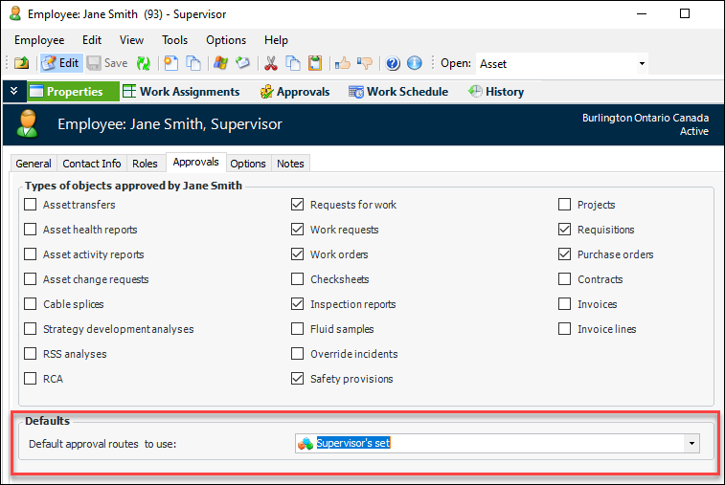Click the thumbs down reject icon
The image size is (725, 485).
(364, 63)
